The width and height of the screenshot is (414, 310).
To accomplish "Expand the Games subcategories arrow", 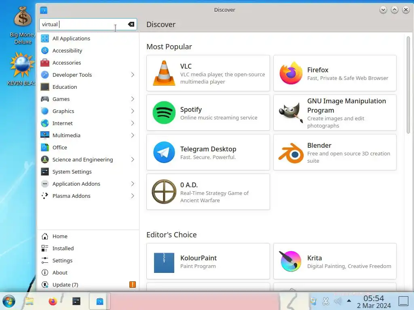I will coord(133,99).
